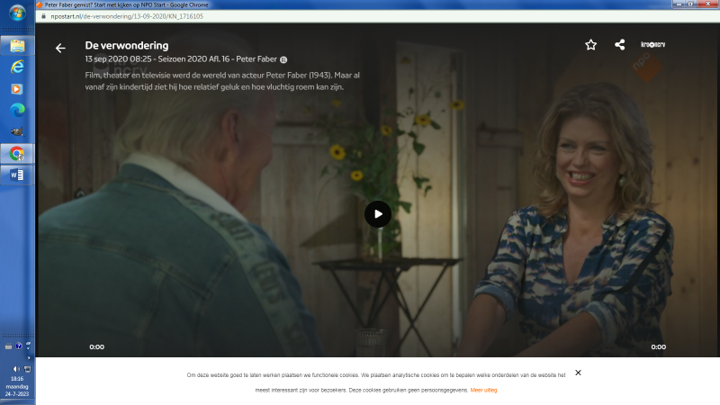Open Windows Media Player taskbar icon
720x405 pixels.
coord(16,88)
